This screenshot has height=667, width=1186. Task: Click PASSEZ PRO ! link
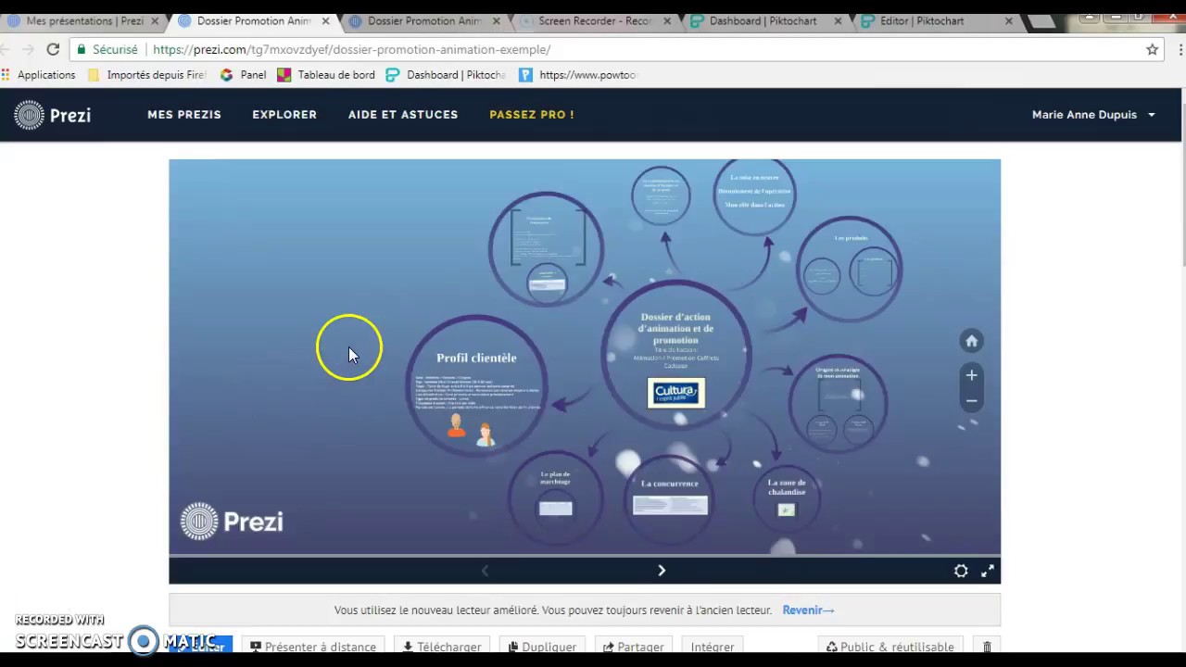532,115
